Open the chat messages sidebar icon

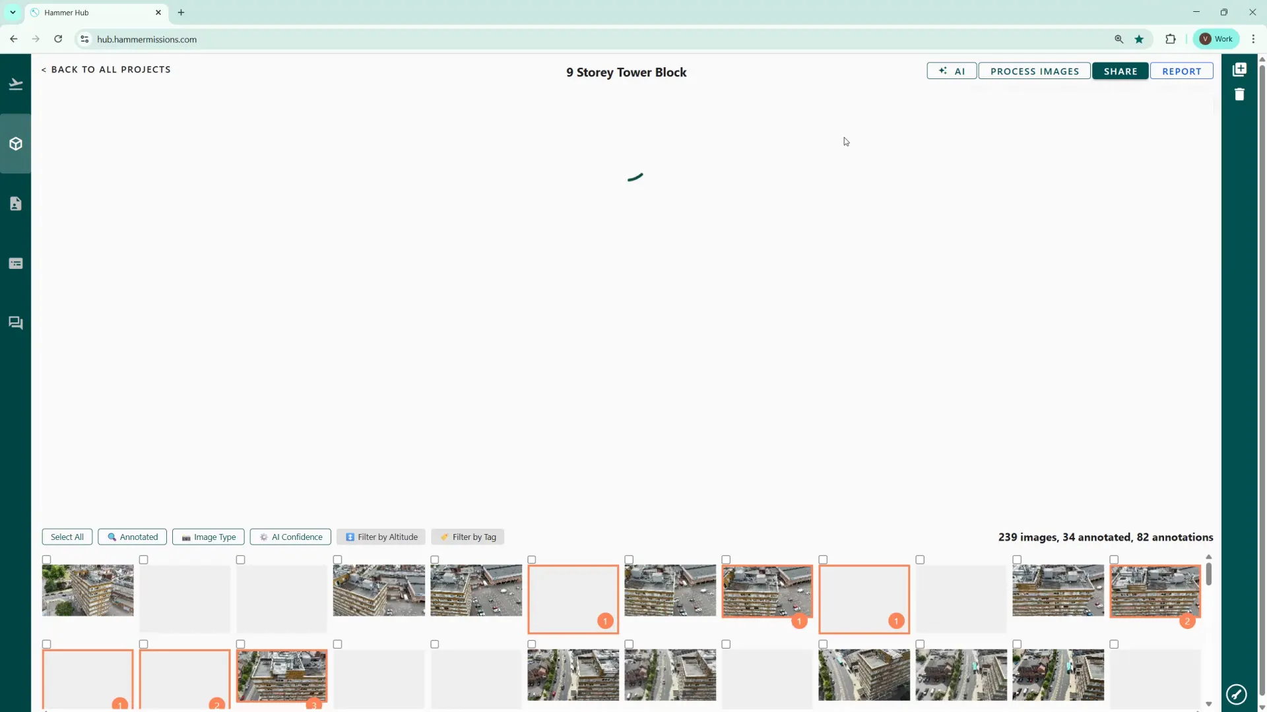coord(16,323)
